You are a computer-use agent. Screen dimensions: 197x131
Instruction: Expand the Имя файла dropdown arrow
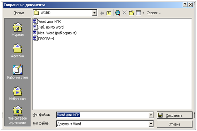point(151,115)
